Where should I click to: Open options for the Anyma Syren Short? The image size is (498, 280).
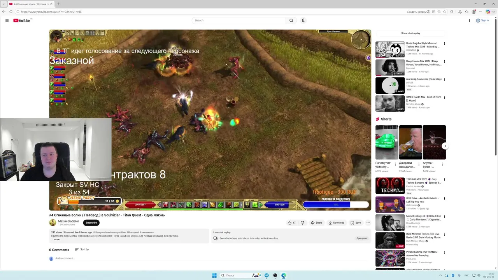[442, 164]
